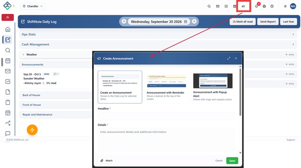This screenshot has height=168, width=301.
Task: Click the red add user button in sidebar
Action: [x=8, y=17]
